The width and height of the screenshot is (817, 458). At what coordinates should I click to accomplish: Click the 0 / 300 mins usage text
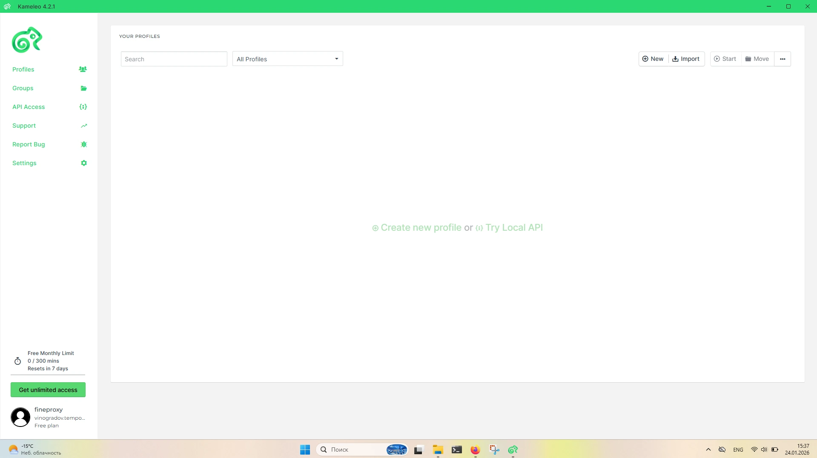pyautogui.click(x=43, y=361)
